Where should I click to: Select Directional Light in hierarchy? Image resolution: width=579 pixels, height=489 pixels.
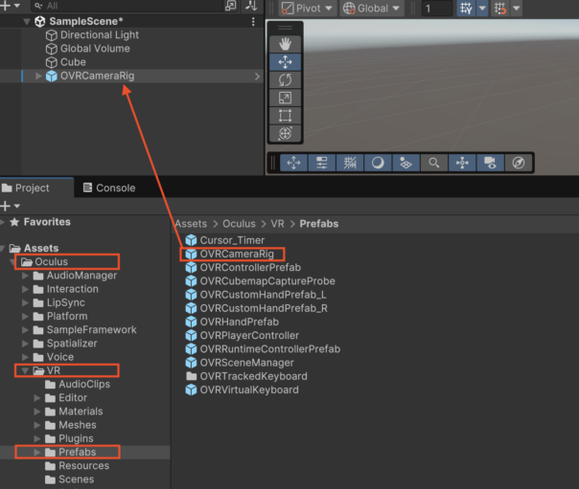100,35
